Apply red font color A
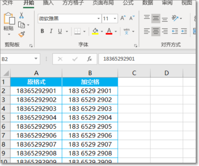 109,31
